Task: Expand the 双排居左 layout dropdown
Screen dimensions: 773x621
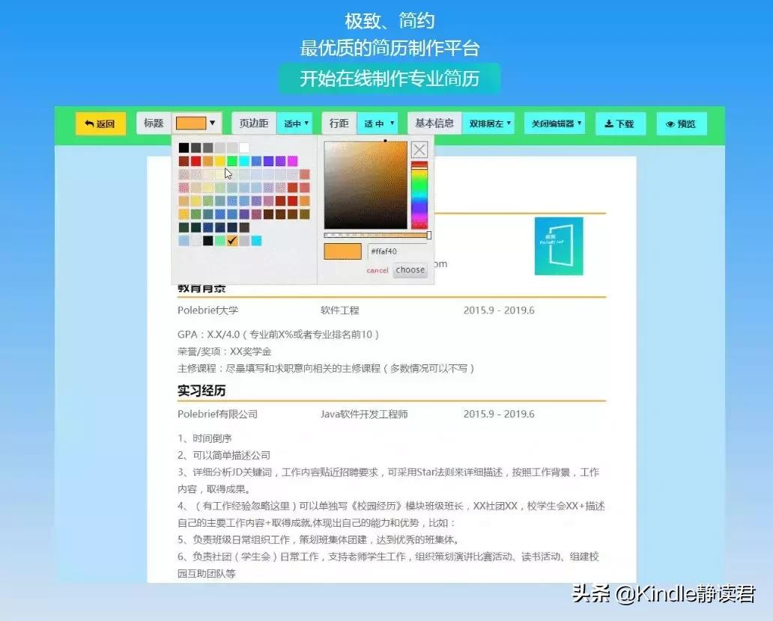Action: coord(489,123)
